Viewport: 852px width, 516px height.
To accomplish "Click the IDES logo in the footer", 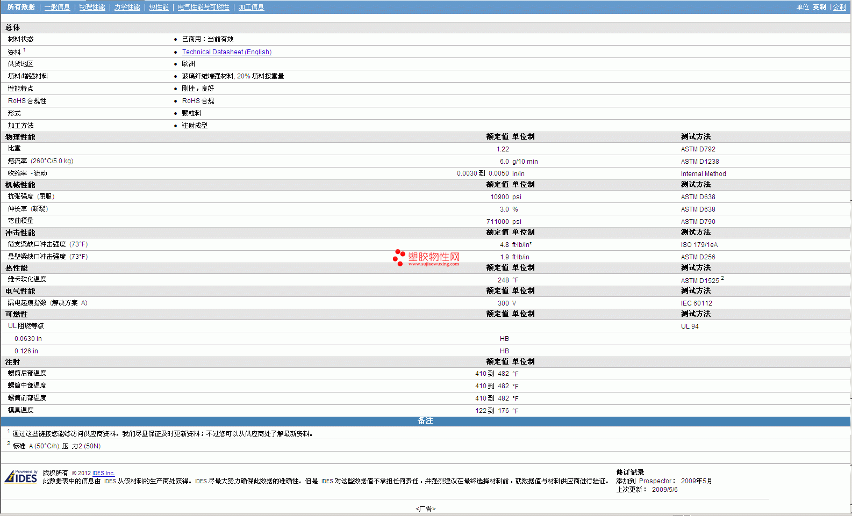I will click(21, 476).
